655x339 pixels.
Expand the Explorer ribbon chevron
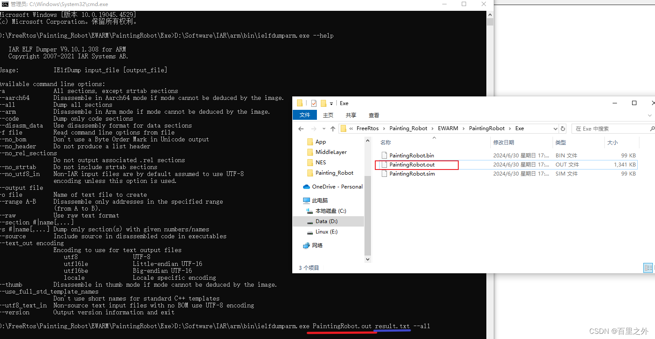point(650,115)
